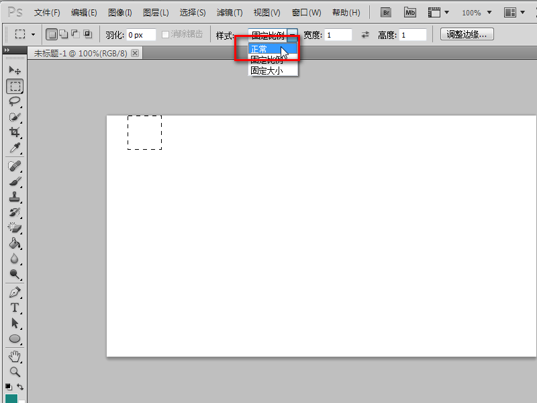
Task: Select the Zoom tool
Action: (x=14, y=372)
